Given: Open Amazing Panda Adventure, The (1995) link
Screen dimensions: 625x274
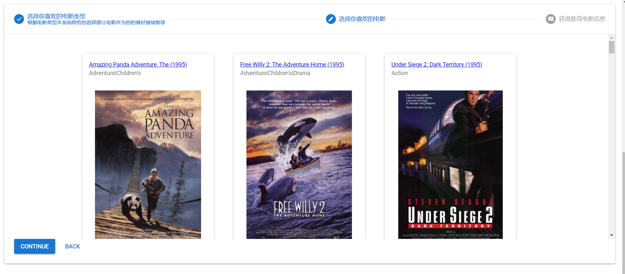Looking at the screenshot, I should [138, 65].
